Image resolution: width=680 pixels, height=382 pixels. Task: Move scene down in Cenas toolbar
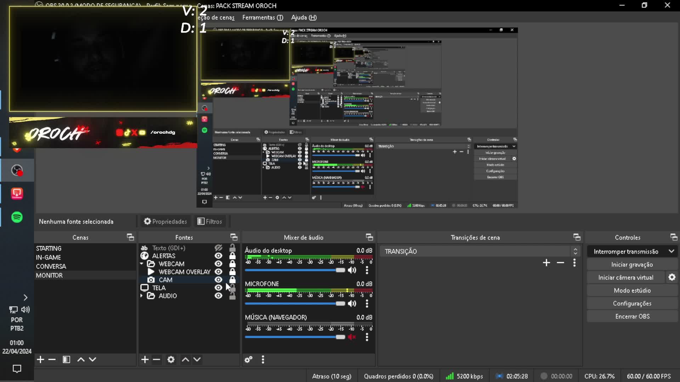pyautogui.click(x=92, y=360)
